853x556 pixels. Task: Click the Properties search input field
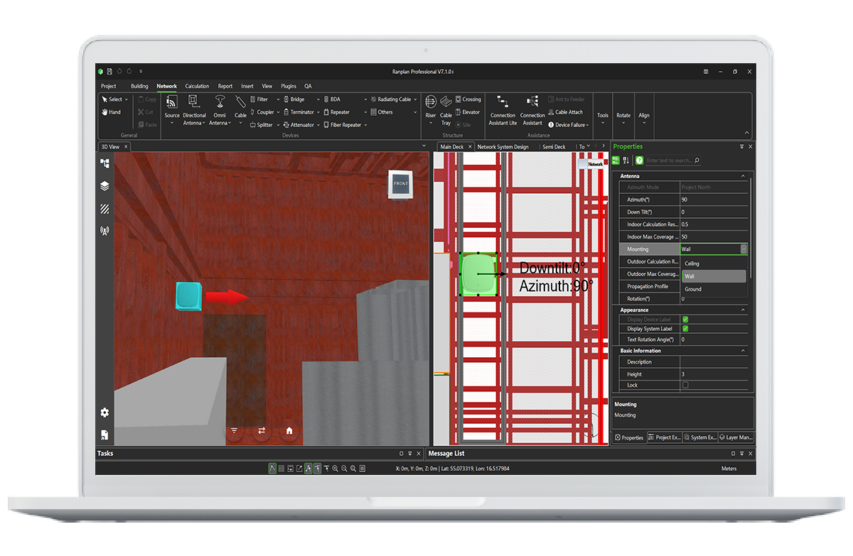[672, 160]
